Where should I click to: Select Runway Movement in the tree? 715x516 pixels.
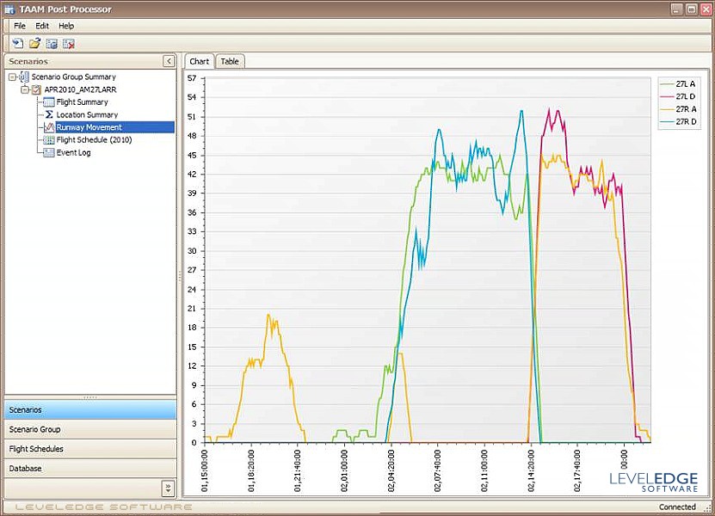[89, 127]
